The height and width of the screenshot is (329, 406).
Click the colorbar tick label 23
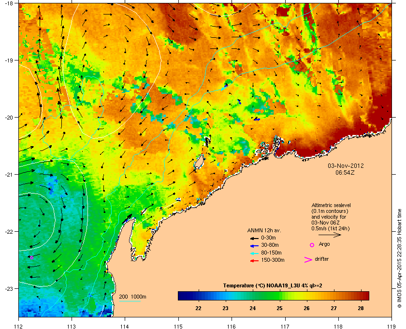pos(225,308)
